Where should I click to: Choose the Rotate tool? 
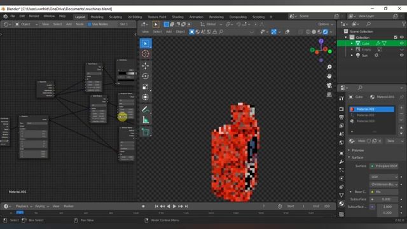pos(146,76)
